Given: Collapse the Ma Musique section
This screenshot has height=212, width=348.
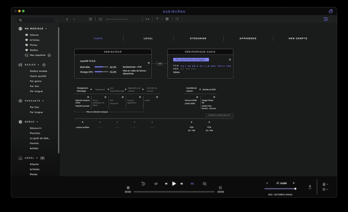Looking at the screenshot, I should [x=46, y=29].
